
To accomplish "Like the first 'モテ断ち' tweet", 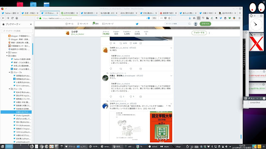I will 131,69.
